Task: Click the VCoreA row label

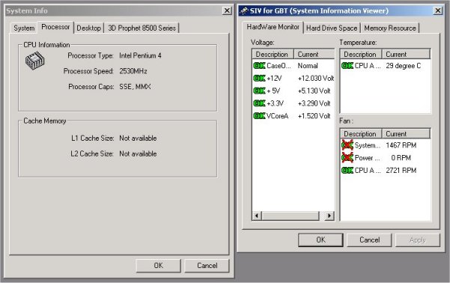Action: click(x=277, y=116)
